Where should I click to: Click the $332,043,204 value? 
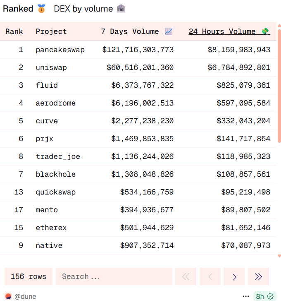pyautogui.click(x=243, y=121)
